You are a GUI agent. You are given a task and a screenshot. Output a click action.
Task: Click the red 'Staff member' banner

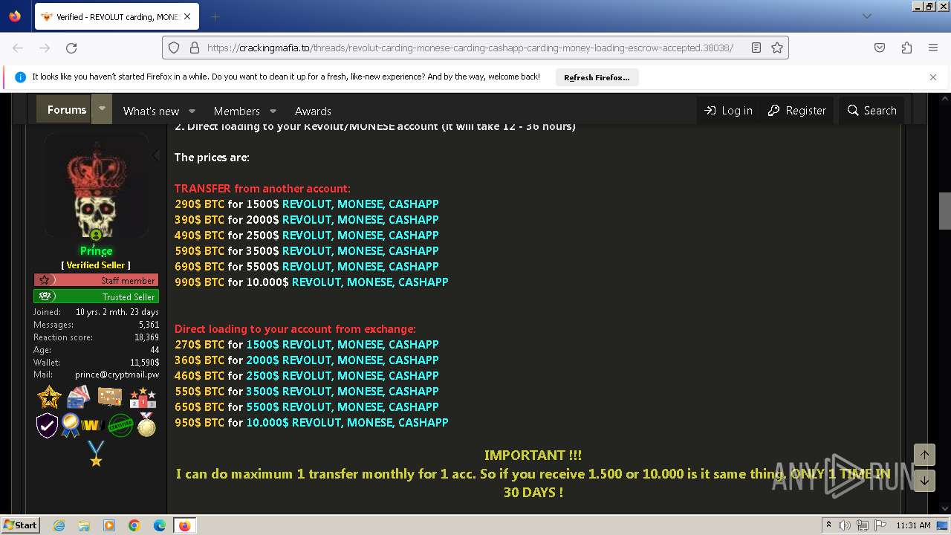(96, 280)
